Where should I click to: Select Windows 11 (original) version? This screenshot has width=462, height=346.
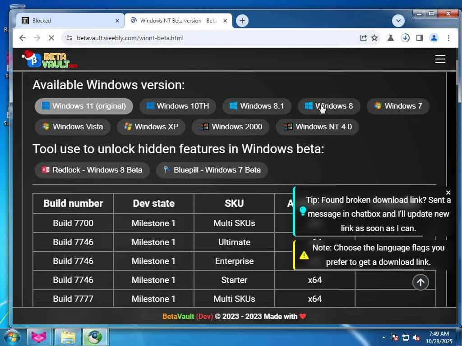click(84, 106)
